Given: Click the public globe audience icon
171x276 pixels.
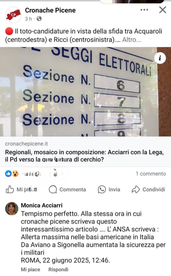Looking at the screenshot, I should pyautogui.click(x=39, y=19).
